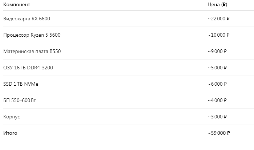254x150 pixels.
Task: Click the 'Цена (₽)' column header
Action: click(217, 5)
